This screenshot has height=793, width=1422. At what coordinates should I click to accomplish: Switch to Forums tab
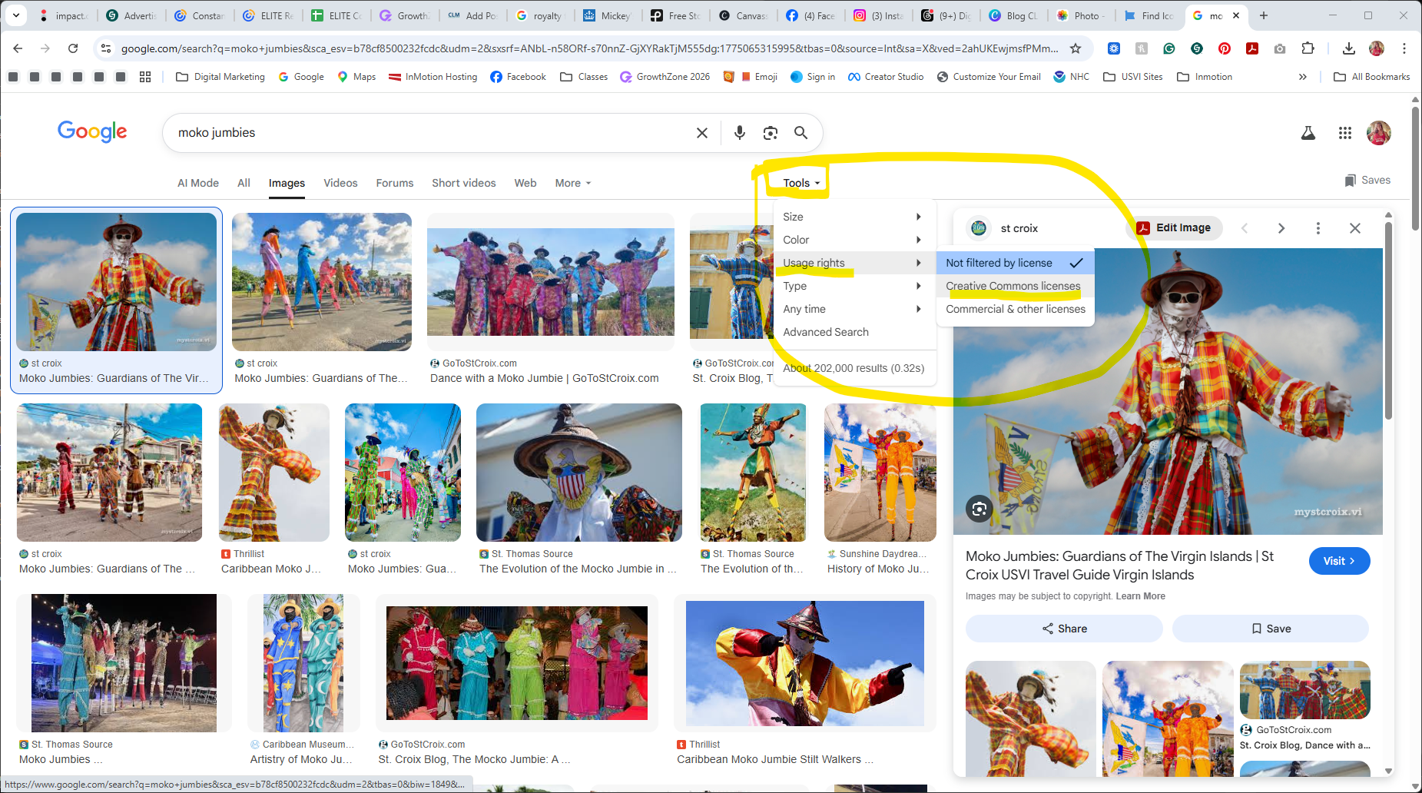395,183
